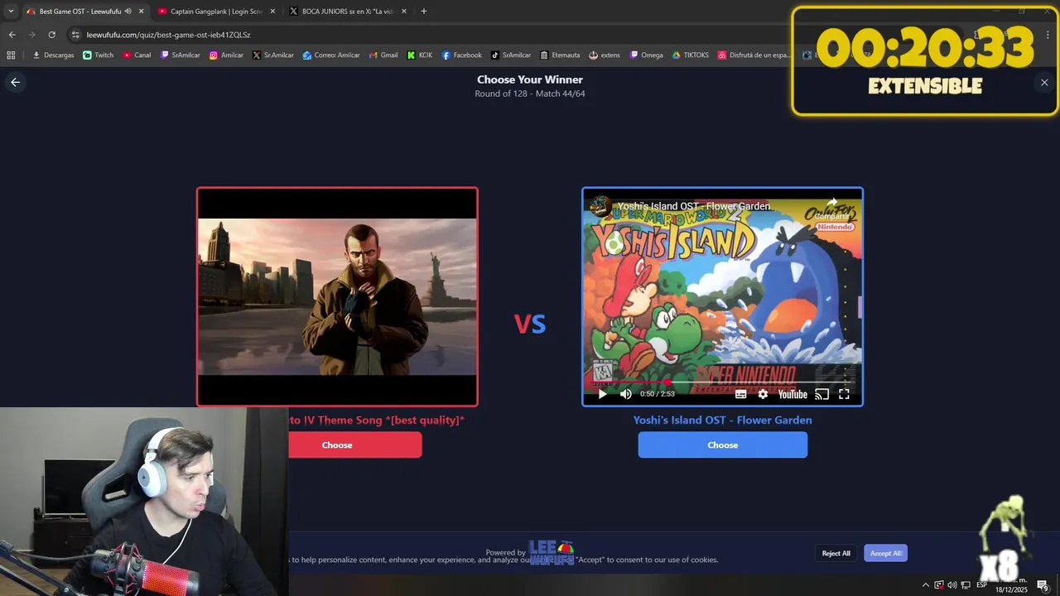Click the Share (Compartir) arrow on the video
The height and width of the screenshot is (596, 1060).
coord(831,208)
